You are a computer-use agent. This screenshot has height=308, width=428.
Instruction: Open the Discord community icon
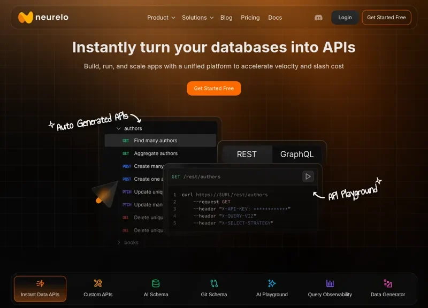[x=318, y=18]
